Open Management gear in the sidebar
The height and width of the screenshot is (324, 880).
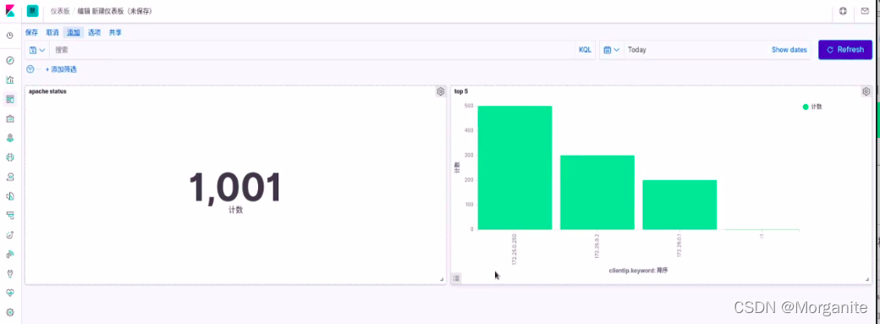coord(10,312)
